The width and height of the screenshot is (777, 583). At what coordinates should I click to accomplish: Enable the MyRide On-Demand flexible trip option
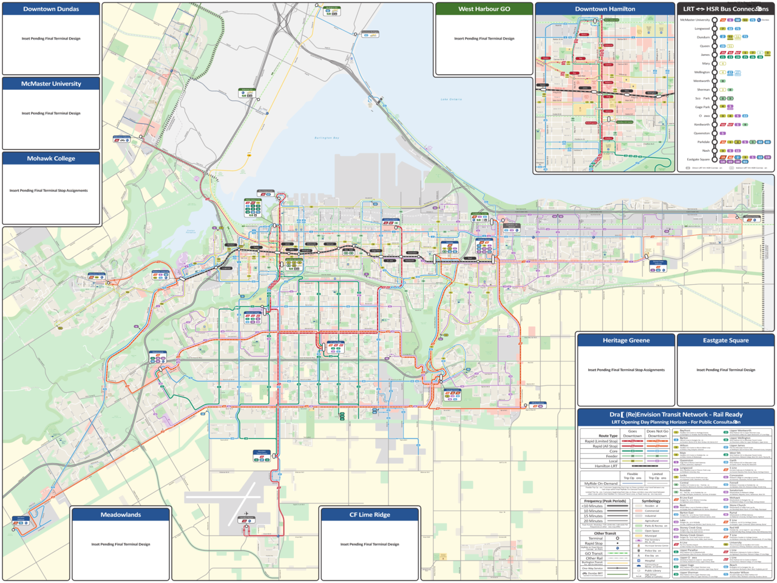coord(633,483)
